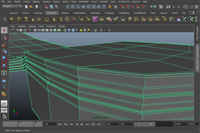
Task: Click the range slider bar showing 1 to 24
Action: coord(144,124)
